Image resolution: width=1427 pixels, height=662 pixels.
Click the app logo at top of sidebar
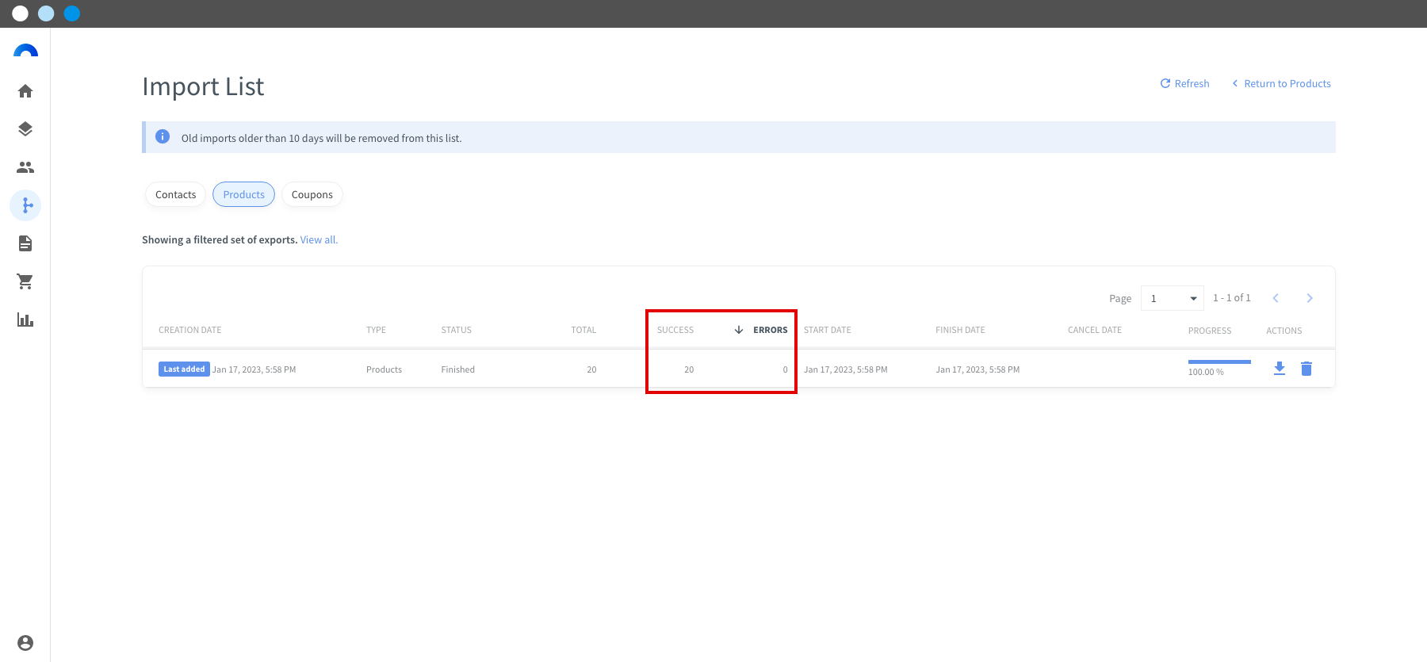click(25, 51)
